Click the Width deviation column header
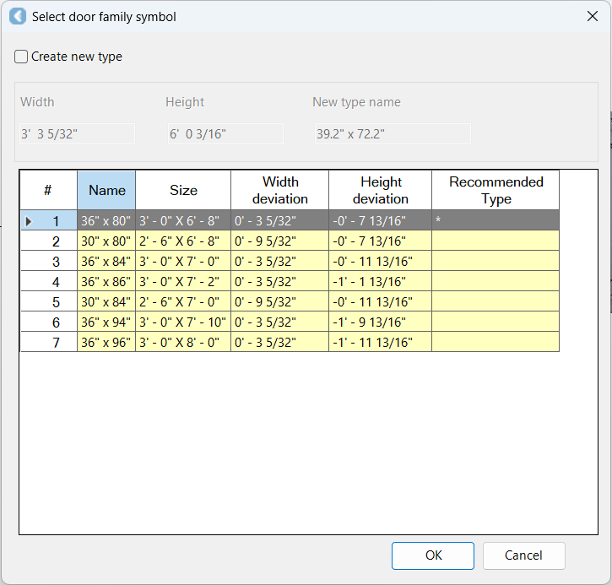612x585 pixels. pos(280,190)
